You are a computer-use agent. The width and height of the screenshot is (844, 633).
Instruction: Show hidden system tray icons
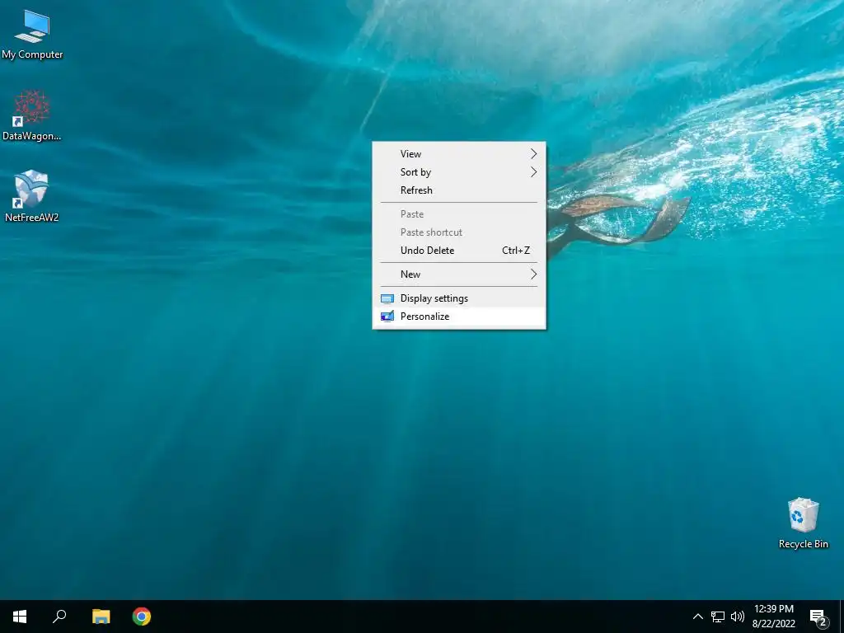697,617
